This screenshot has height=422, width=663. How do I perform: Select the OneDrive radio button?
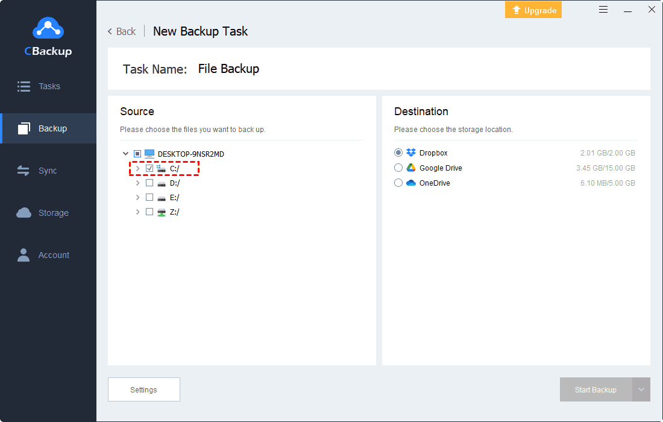click(398, 183)
